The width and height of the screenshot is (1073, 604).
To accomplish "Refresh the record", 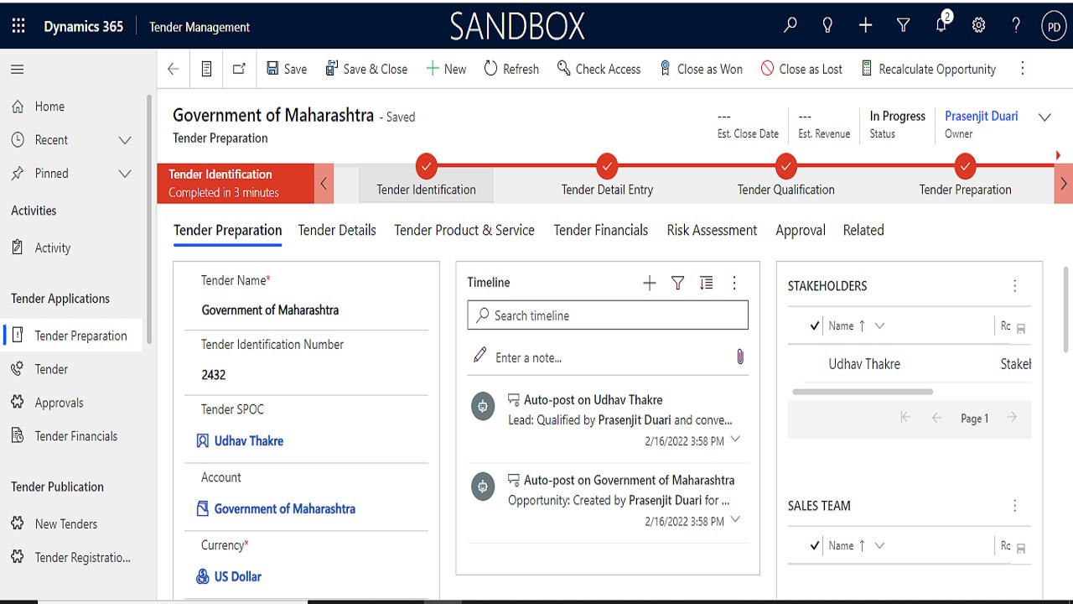I will click(x=511, y=69).
